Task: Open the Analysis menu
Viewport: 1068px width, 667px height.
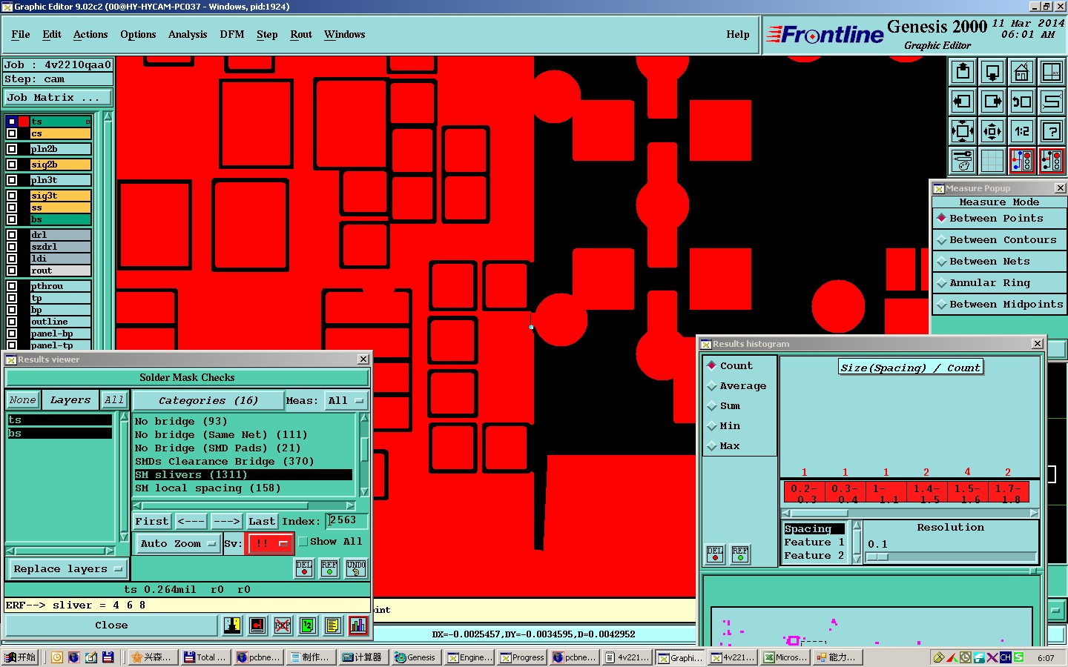Action: [188, 35]
